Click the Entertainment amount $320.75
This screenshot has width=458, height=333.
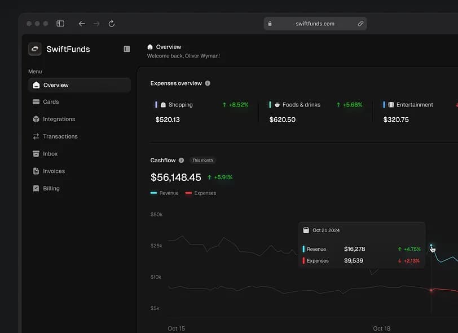tap(396, 119)
